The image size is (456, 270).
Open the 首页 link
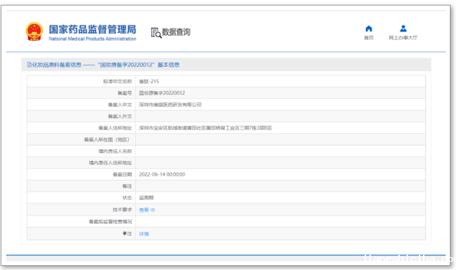tap(369, 38)
